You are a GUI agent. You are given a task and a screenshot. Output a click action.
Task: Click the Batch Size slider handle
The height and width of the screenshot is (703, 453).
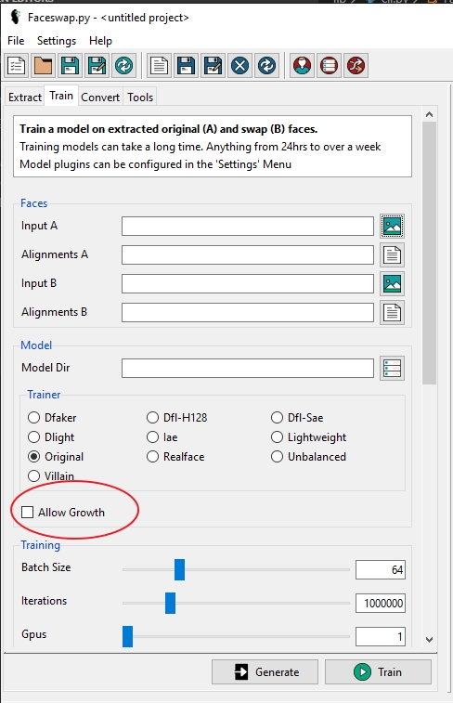179,569
